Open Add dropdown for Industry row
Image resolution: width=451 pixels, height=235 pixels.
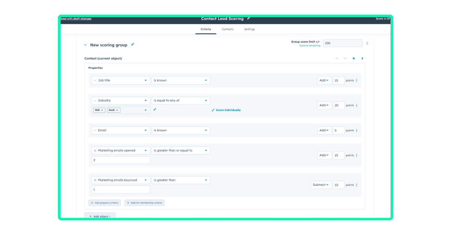[324, 105]
